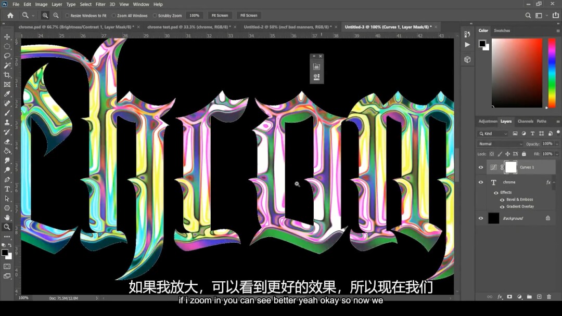Toggle Bevel & Emboss effect visibility
Screen dimensions: 562x316
tap(502, 200)
